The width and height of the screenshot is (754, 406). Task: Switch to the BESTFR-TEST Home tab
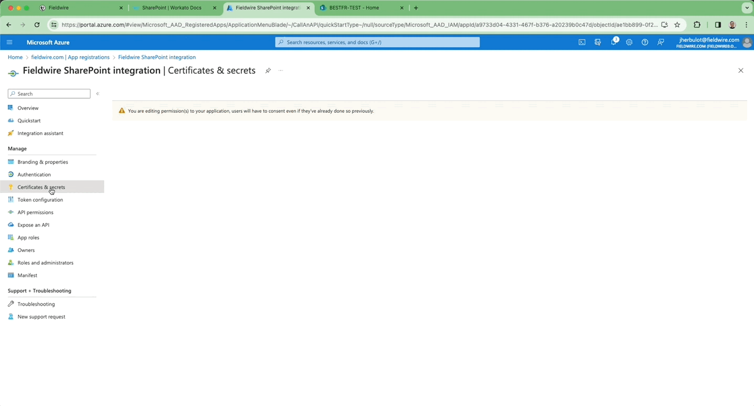click(x=357, y=7)
